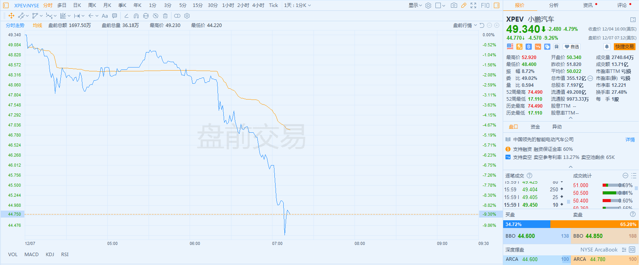Screen dimensions: 639x265
Task: Open the chart pattern measure tool
Action: point(63,16)
